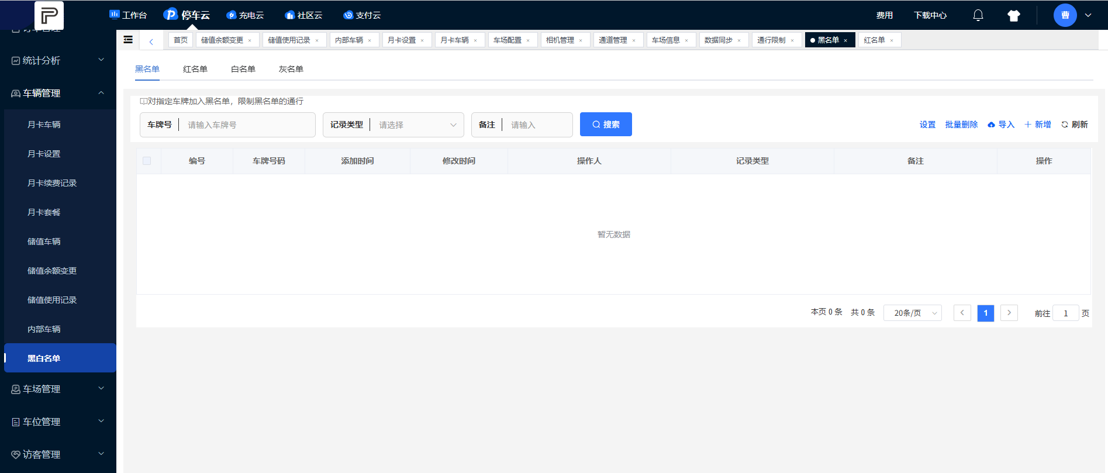
Task: Open the 工作台 workbench module
Action: [x=128, y=15]
